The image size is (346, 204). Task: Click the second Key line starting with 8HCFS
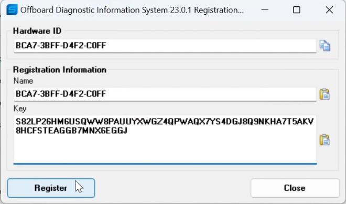pos(71,131)
